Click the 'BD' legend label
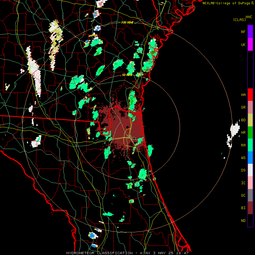 point(243,120)
